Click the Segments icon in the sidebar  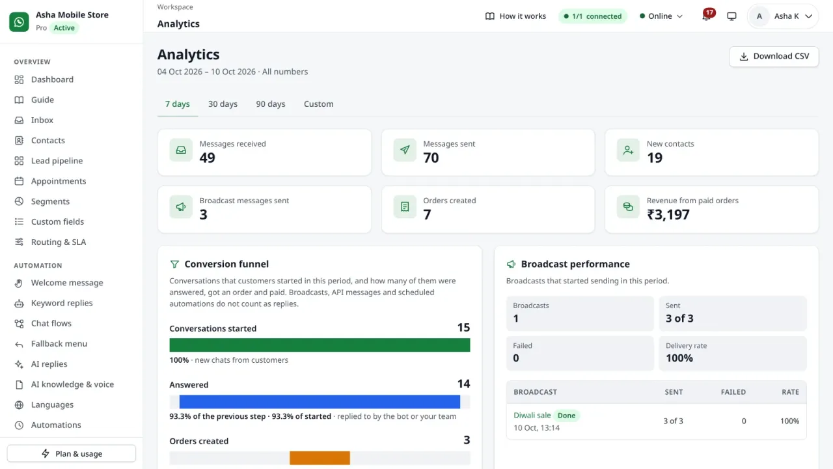click(x=19, y=201)
